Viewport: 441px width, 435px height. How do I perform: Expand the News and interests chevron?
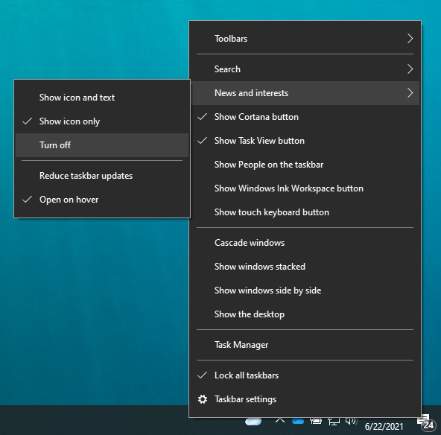coord(410,93)
